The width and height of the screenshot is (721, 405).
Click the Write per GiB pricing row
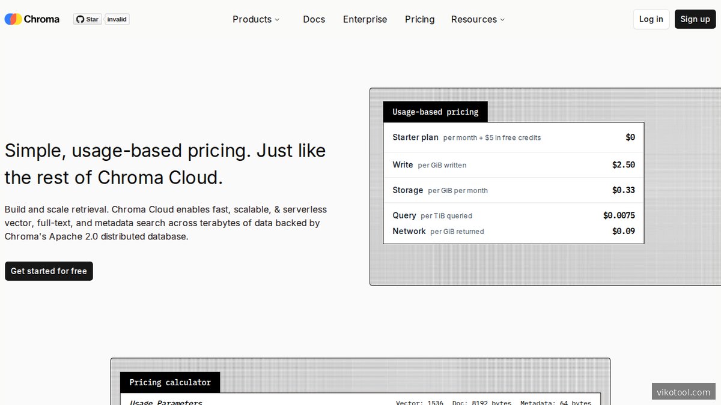coord(513,164)
